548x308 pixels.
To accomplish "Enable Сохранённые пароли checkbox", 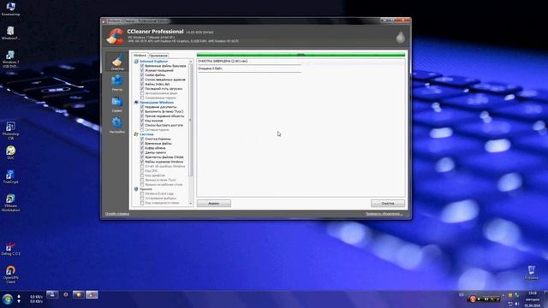I will [x=142, y=98].
